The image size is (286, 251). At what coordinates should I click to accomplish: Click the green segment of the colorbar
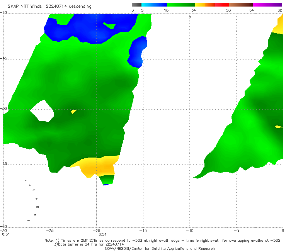point(181,5)
